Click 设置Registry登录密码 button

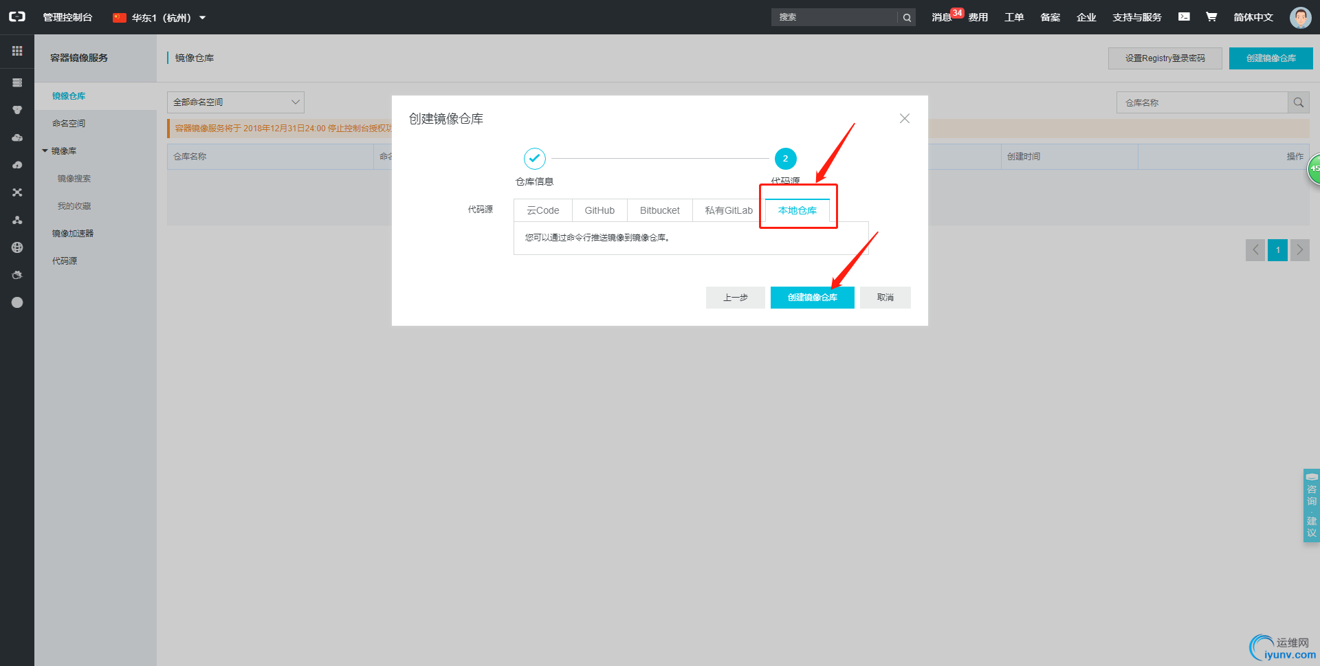(1165, 58)
